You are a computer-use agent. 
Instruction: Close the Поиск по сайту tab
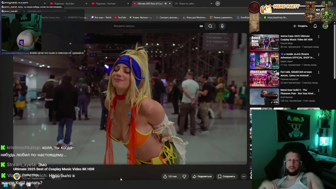tap(211, 3)
